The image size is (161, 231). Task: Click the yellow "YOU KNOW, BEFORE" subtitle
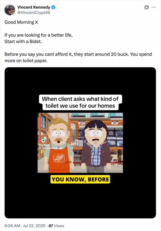tap(80, 179)
